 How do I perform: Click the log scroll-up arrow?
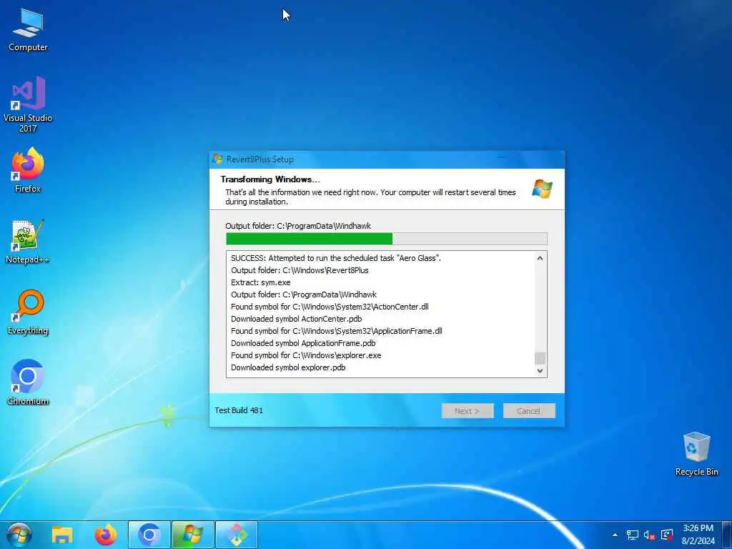tap(540, 258)
